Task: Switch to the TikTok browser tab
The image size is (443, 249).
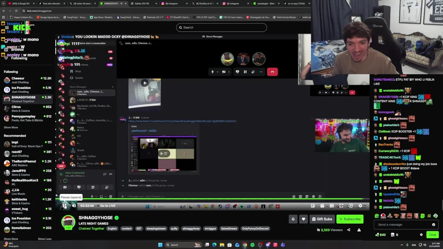Action: click(296, 3)
